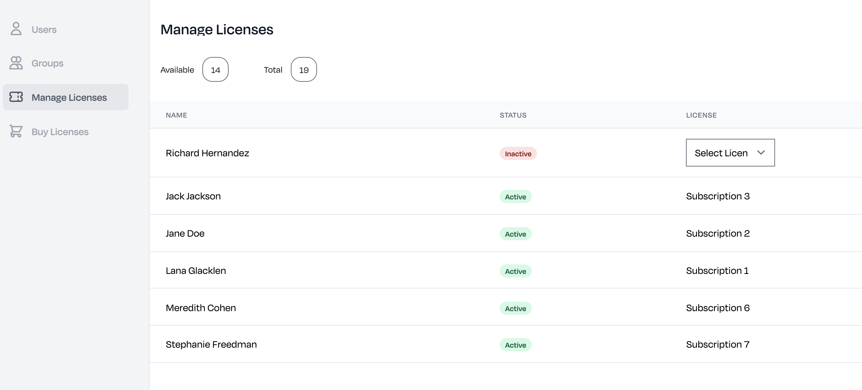The width and height of the screenshot is (862, 390).
Task: Click the Subscription 2 license cell
Action: [x=718, y=233]
